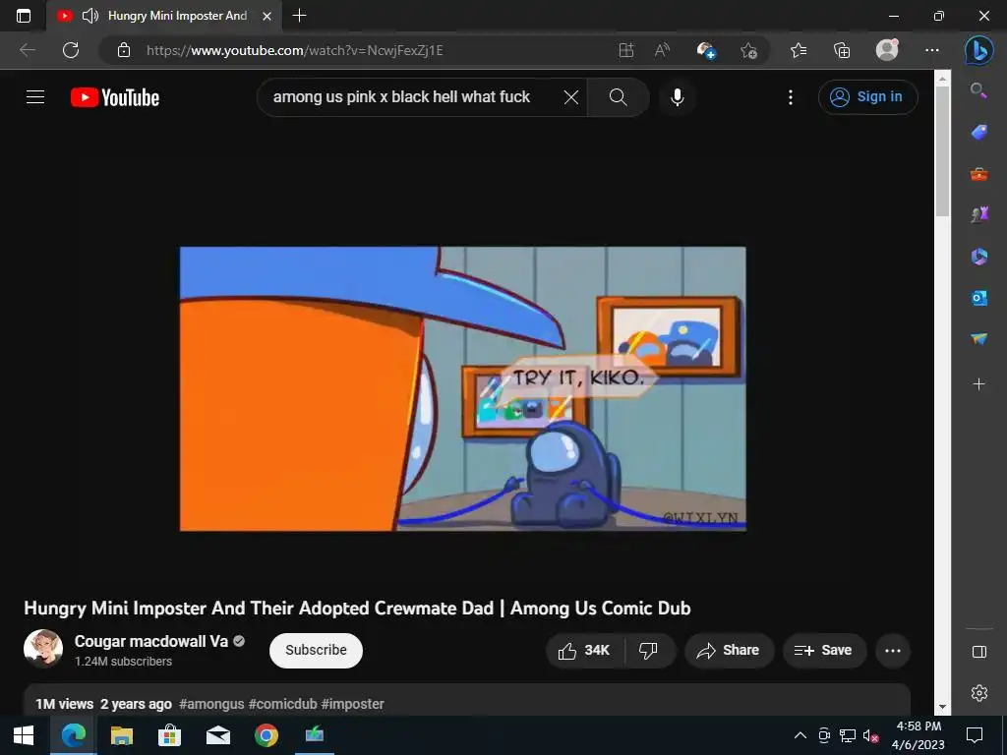This screenshot has height=755, width=1007.
Task: Open the #comicdub hashtag
Action: tap(282, 704)
